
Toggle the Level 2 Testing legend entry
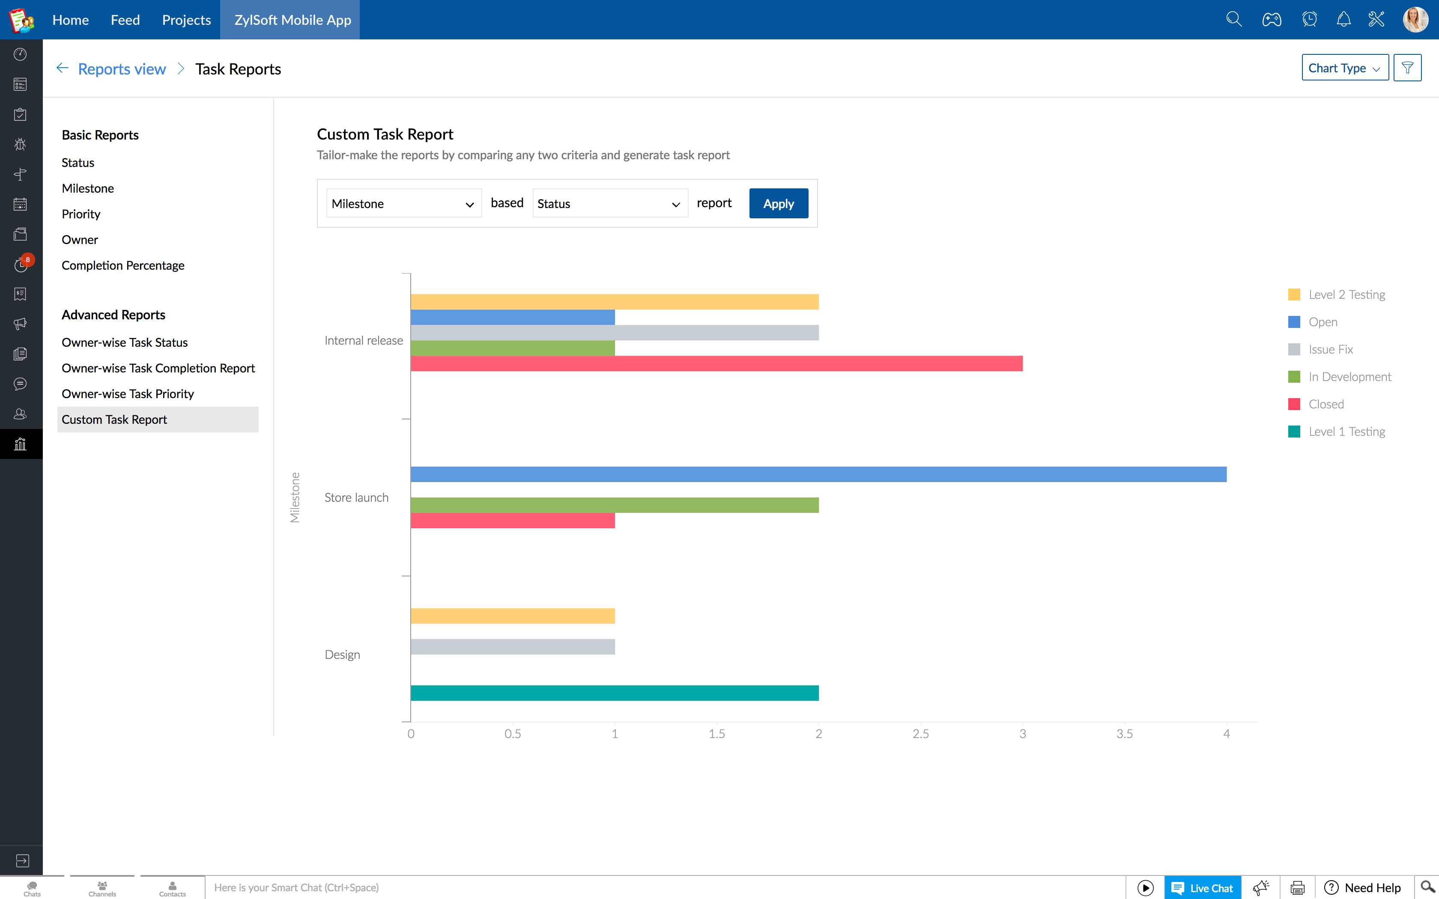click(1346, 294)
